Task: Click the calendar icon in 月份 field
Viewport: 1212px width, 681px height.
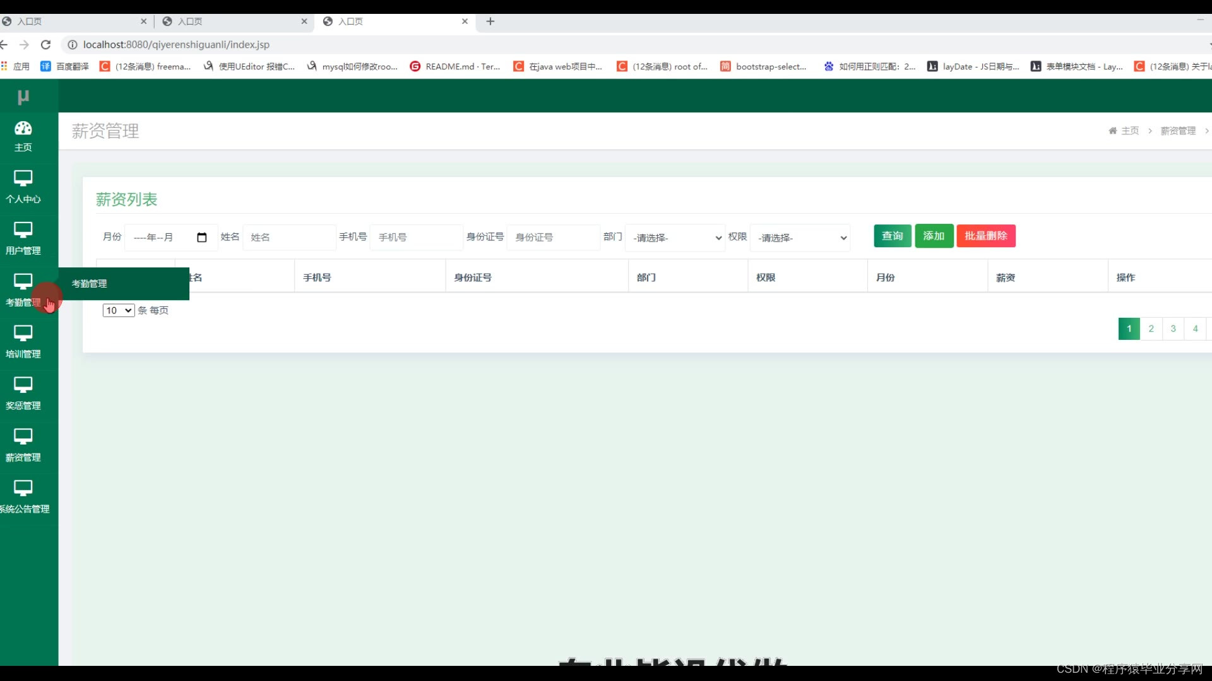Action: (202, 238)
